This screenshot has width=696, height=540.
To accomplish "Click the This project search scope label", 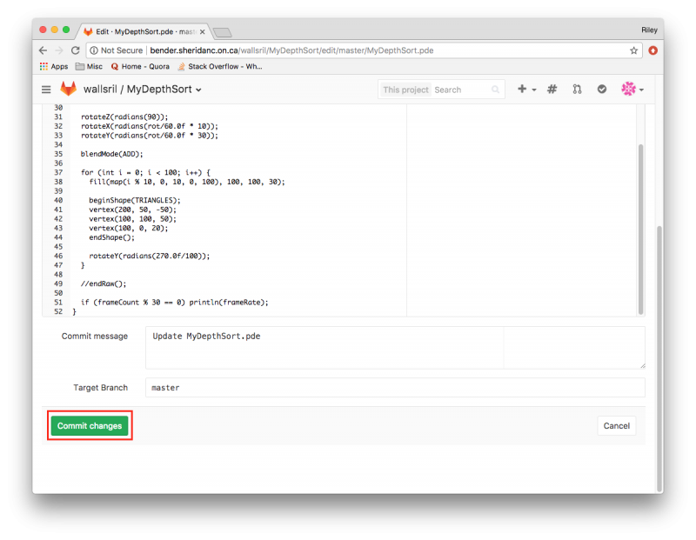I will pos(405,90).
